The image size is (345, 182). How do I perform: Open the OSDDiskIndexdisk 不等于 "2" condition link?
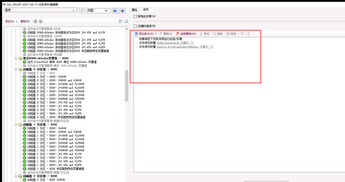point(175,43)
